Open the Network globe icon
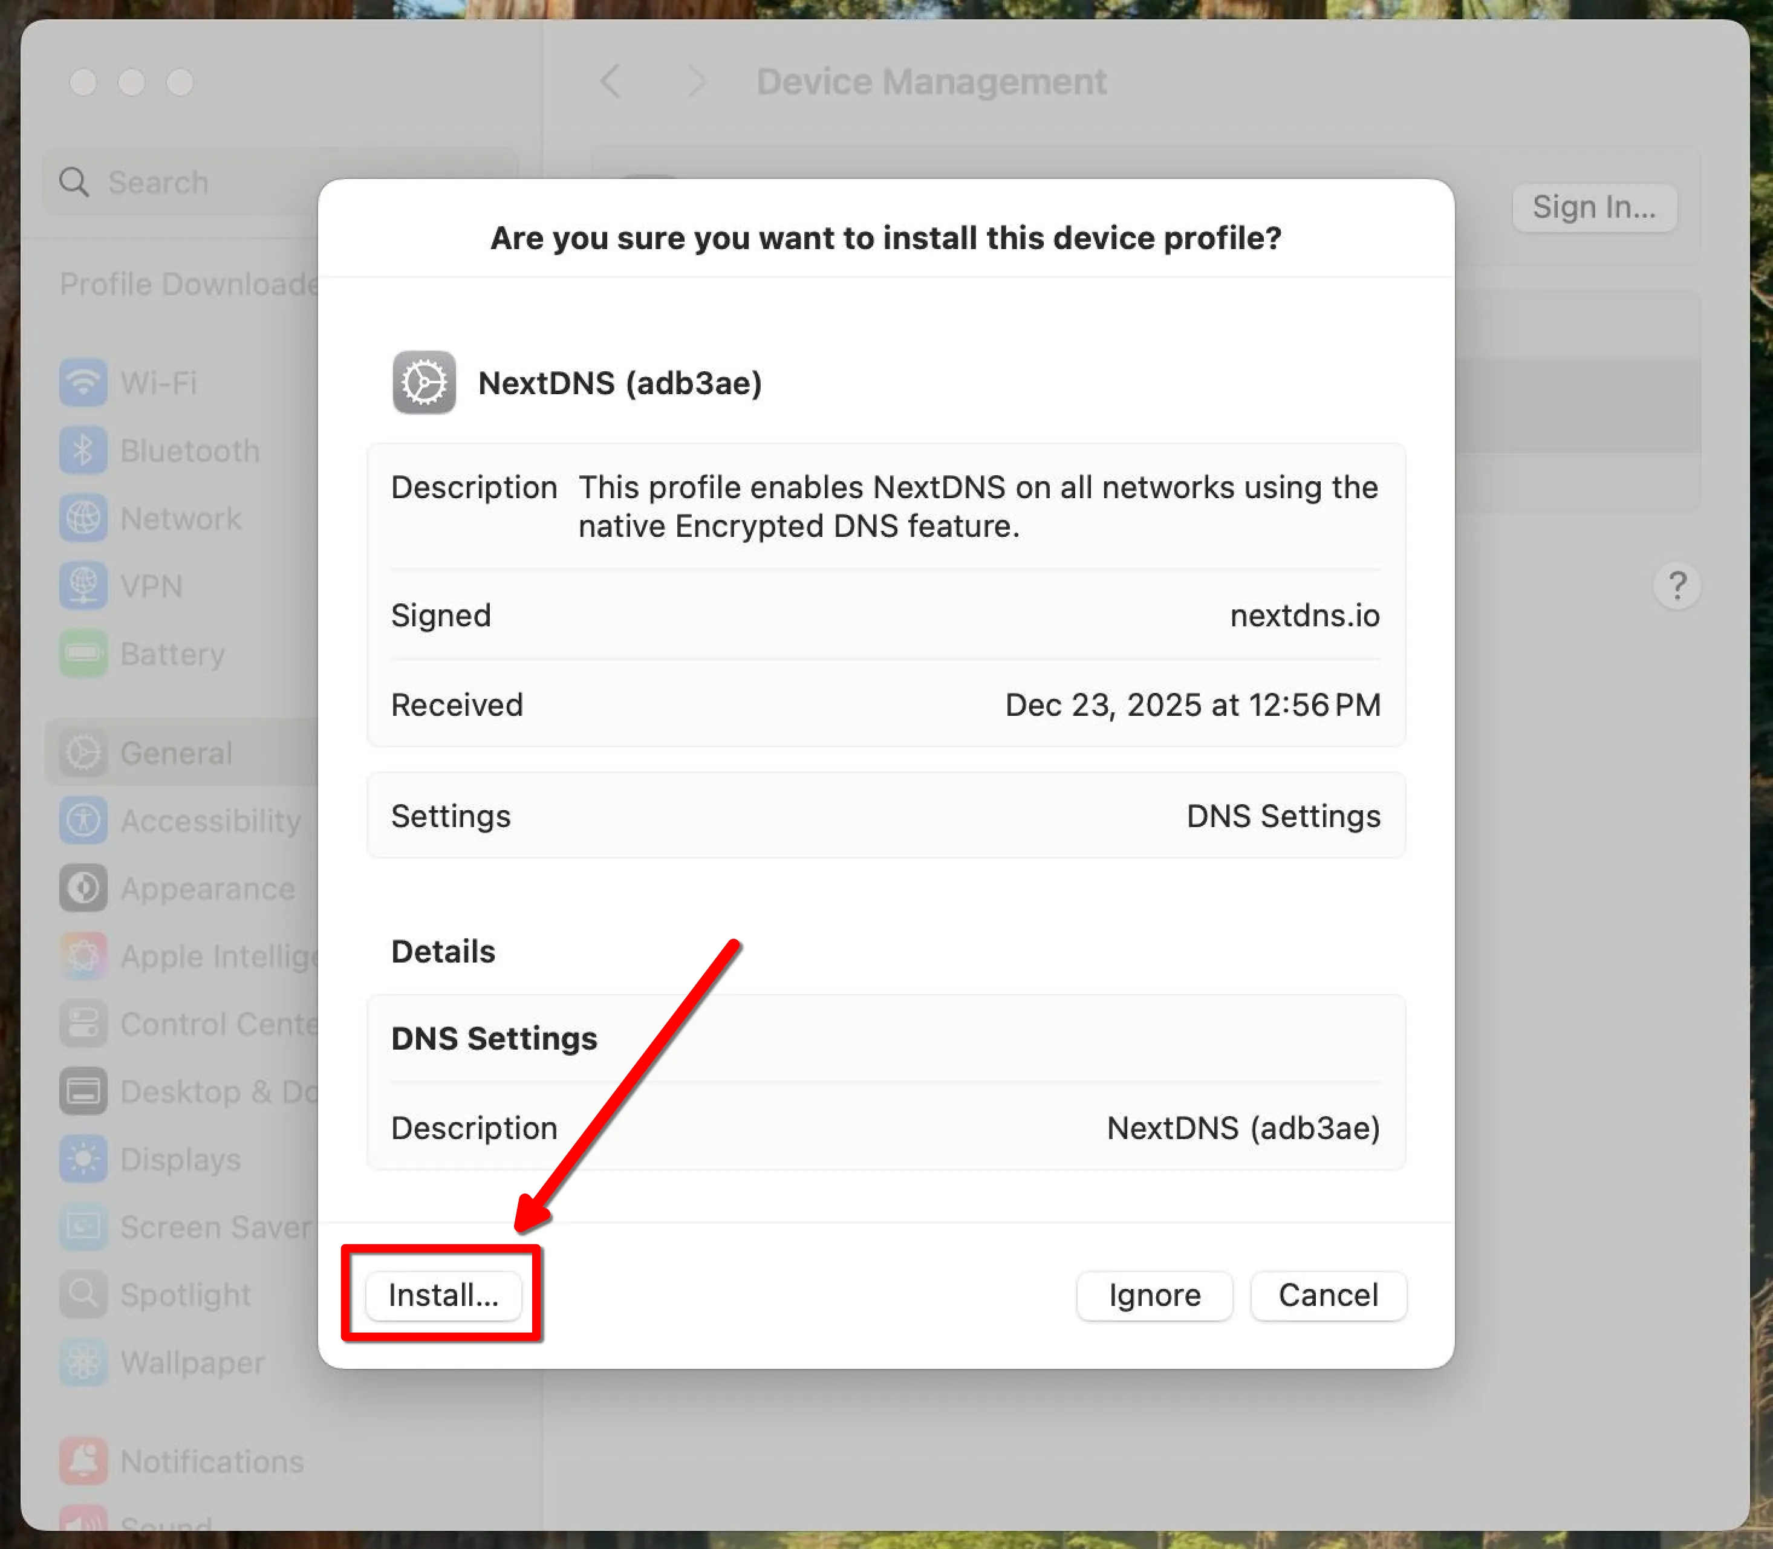Image resolution: width=1773 pixels, height=1549 pixels. [x=83, y=518]
